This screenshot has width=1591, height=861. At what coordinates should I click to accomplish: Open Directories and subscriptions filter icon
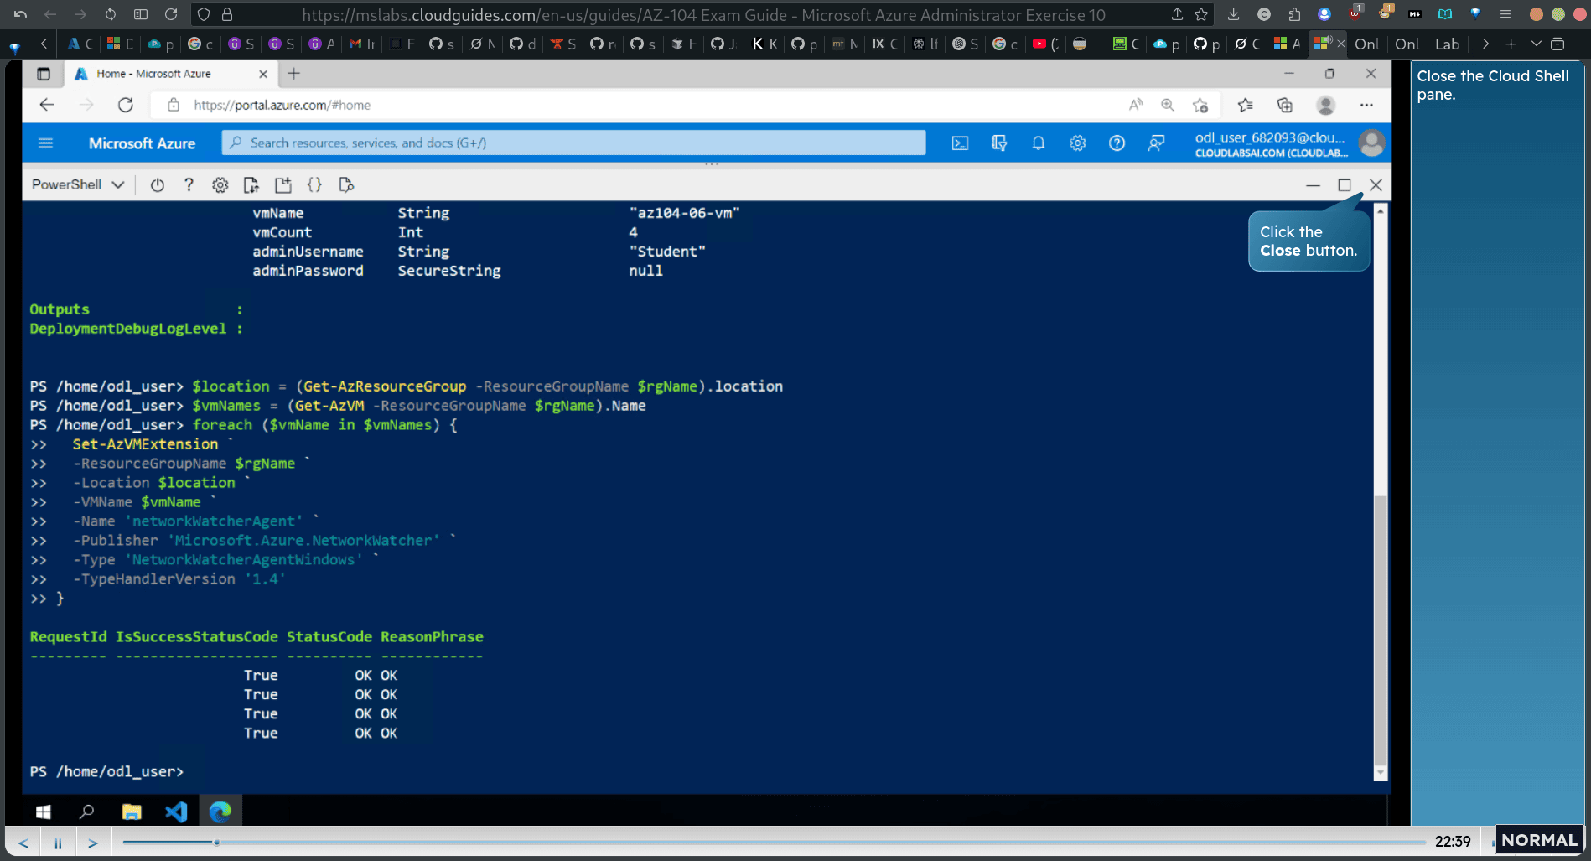tap(999, 143)
